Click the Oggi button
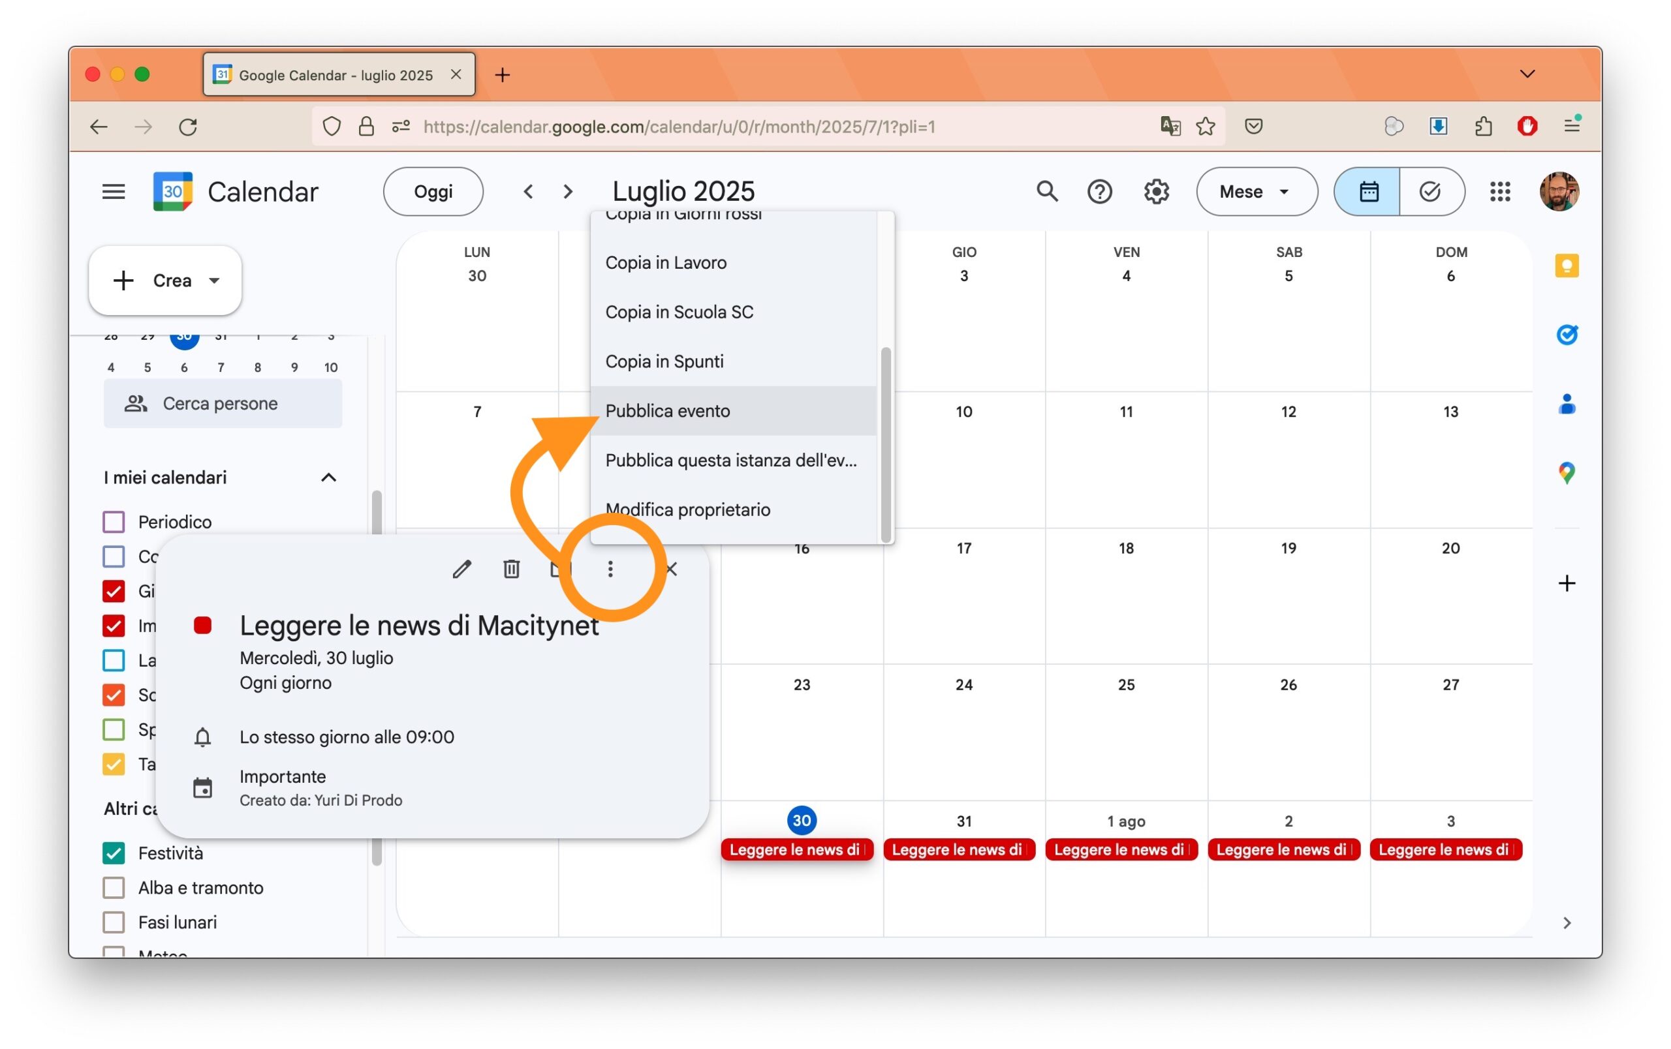Viewport: 1671px width, 1049px height. (x=433, y=191)
